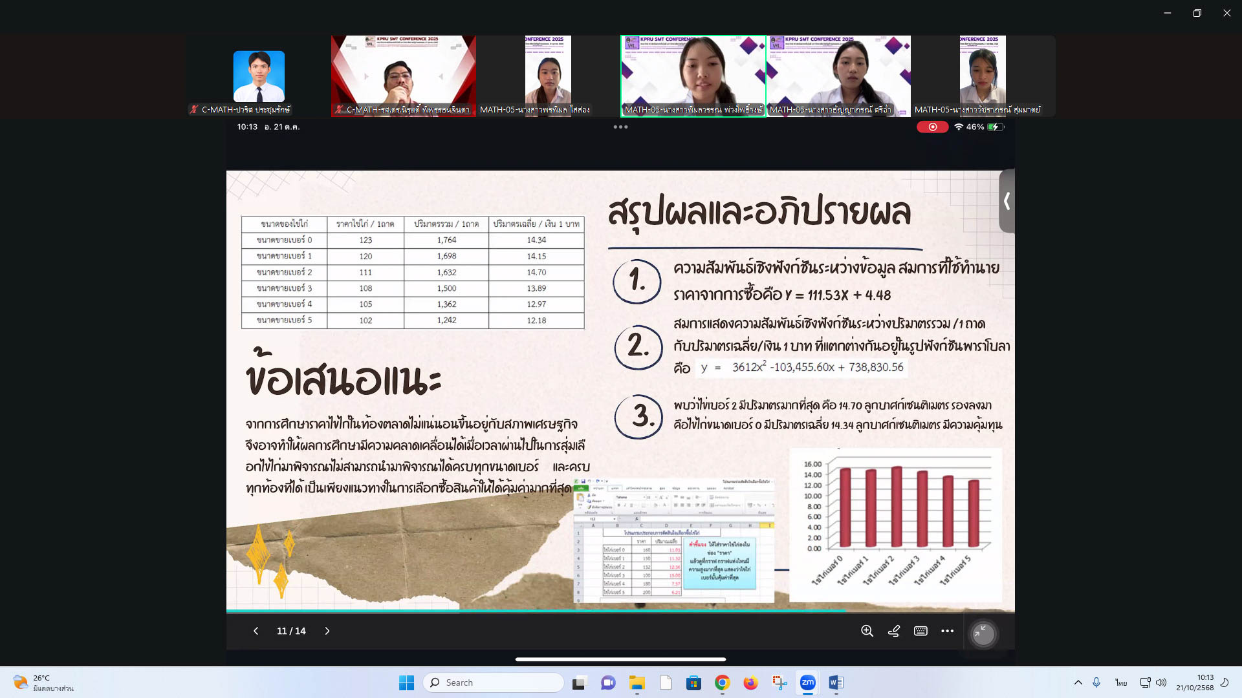Open Zoom app in the taskbar
1242x698 pixels.
tap(807, 682)
